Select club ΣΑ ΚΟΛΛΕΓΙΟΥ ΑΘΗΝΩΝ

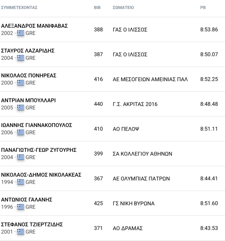[x=142, y=154]
